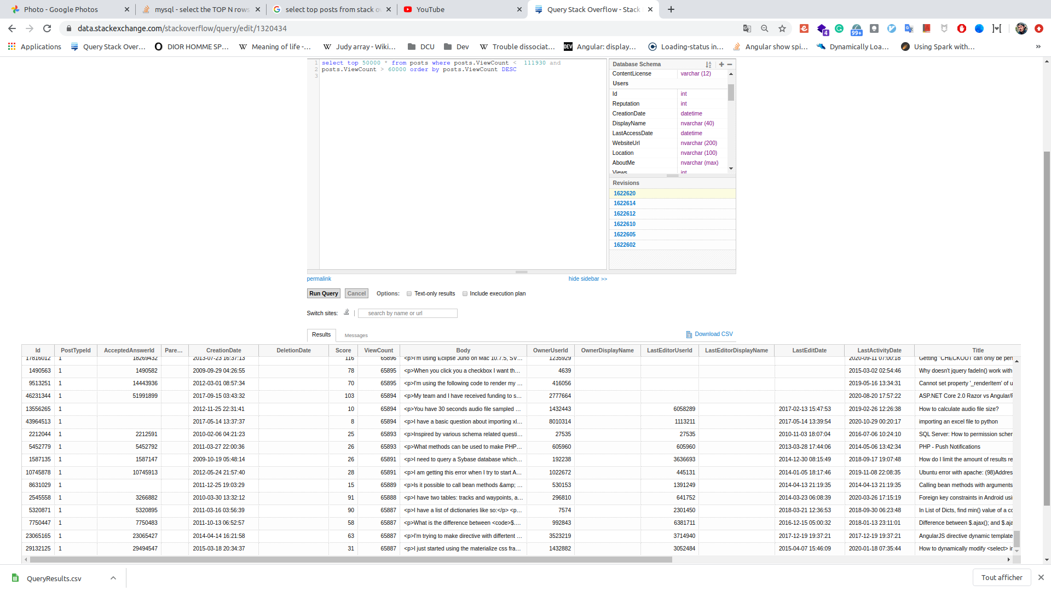Click the Download CSV file icon
The height and width of the screenshot is (591, 1051).
tap(689, 334)
